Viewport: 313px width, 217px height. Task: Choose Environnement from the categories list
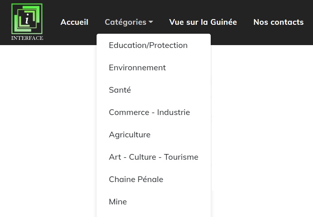click(137, 68)
